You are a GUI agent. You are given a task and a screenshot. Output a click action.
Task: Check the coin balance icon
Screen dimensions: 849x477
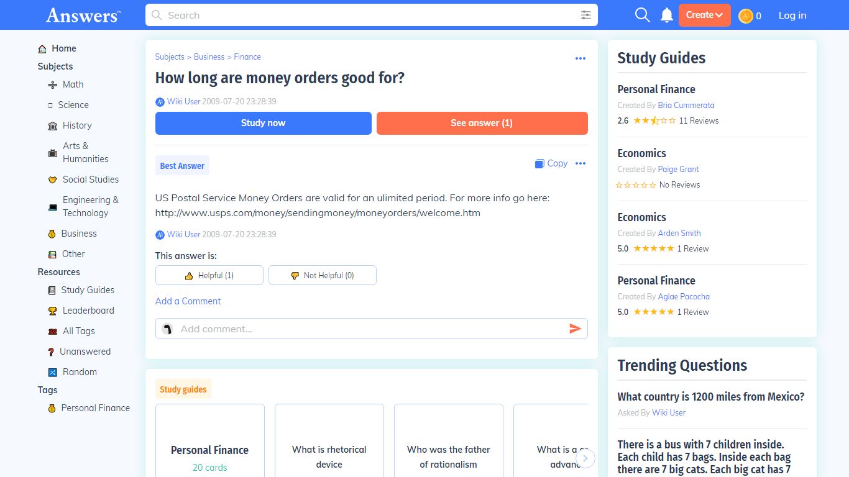745,16
